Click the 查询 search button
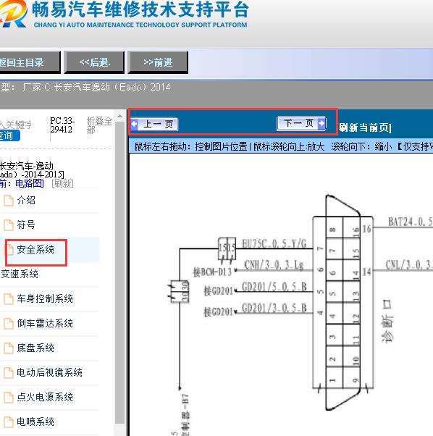This screenshot has height=436, width=433. (9, 135)
